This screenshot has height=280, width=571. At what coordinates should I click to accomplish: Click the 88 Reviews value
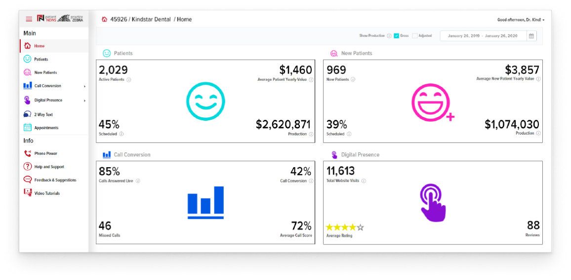(x=533, y=225)
